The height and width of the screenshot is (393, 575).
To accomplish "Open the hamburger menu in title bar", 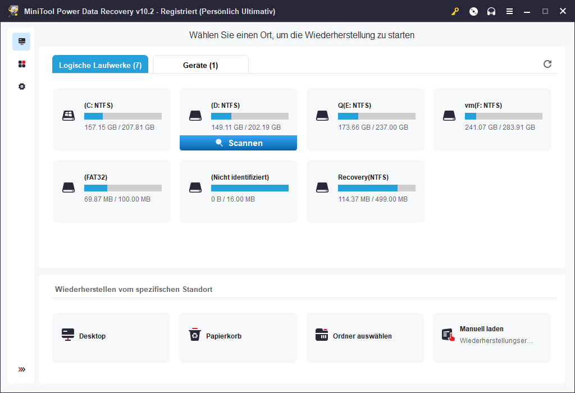I will [509, 11].
